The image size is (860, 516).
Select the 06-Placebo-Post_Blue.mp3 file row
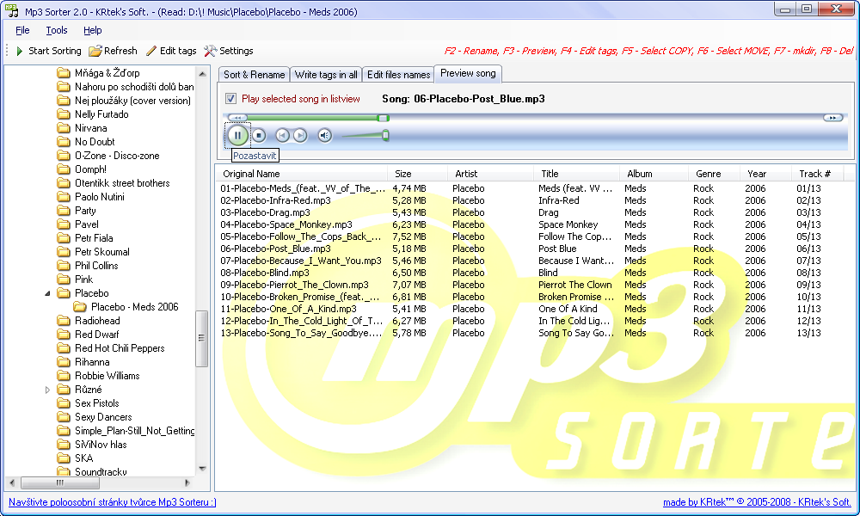coord(530,249)
